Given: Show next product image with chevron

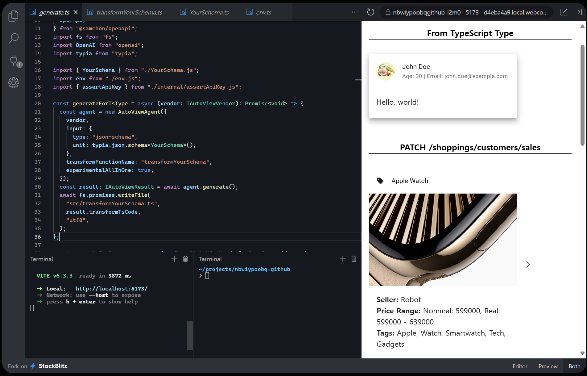Looking at the screenshot, I should 528,264.
